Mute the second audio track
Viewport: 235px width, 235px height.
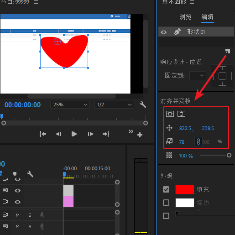coord(17,226)
